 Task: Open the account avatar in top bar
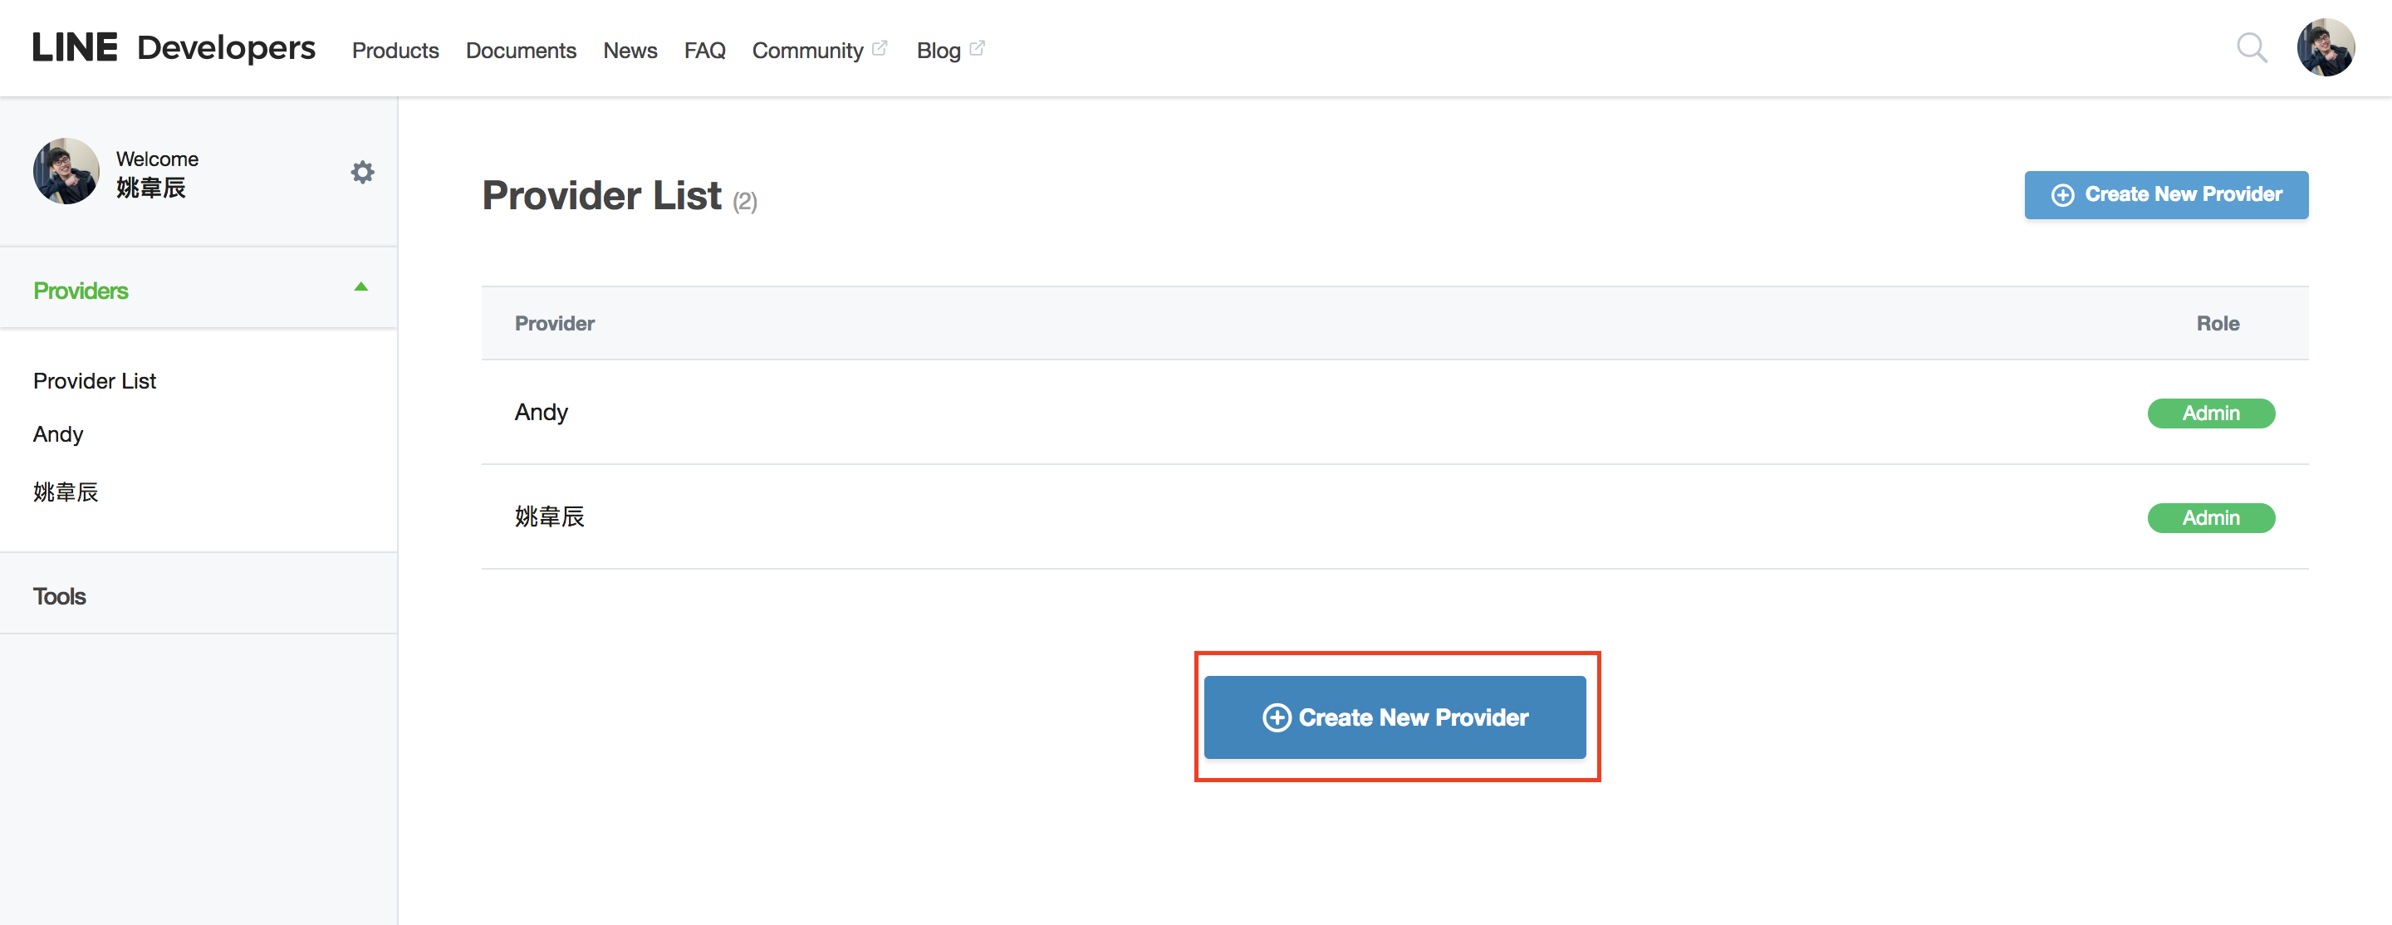click(x=2326, y=47)
